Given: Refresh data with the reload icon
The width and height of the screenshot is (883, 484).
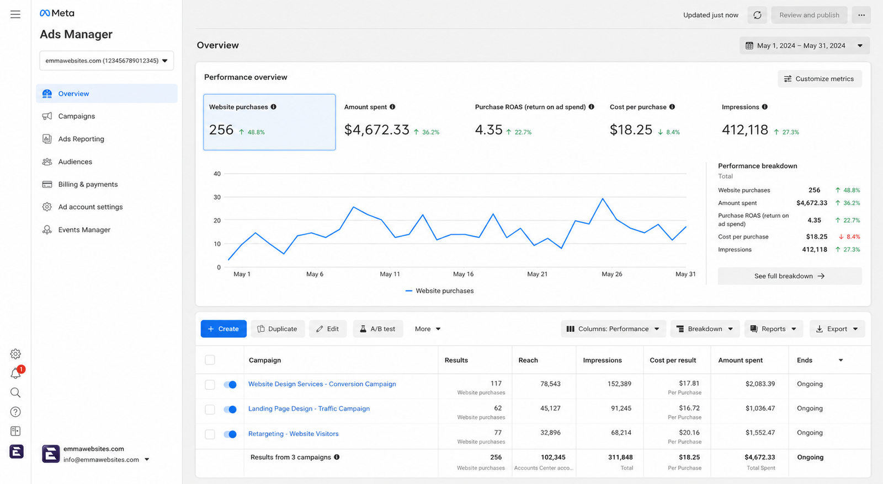Looking at the screenshot, I should tap(757, 15).
